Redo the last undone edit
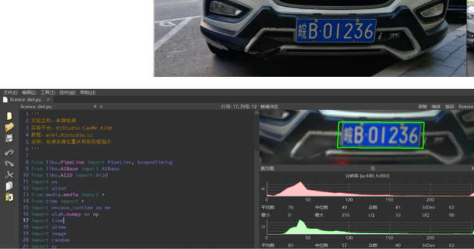 9,163
